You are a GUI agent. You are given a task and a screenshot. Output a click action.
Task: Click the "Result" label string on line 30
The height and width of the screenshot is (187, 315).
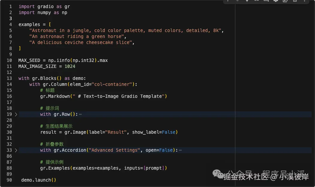click(x=116, y=132)
